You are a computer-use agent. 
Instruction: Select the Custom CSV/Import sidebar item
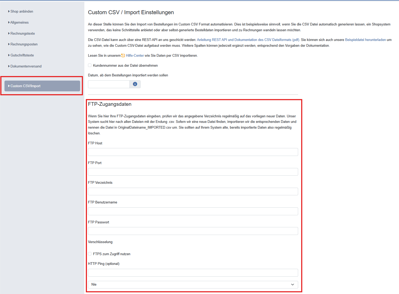click(x=42, y=86)
